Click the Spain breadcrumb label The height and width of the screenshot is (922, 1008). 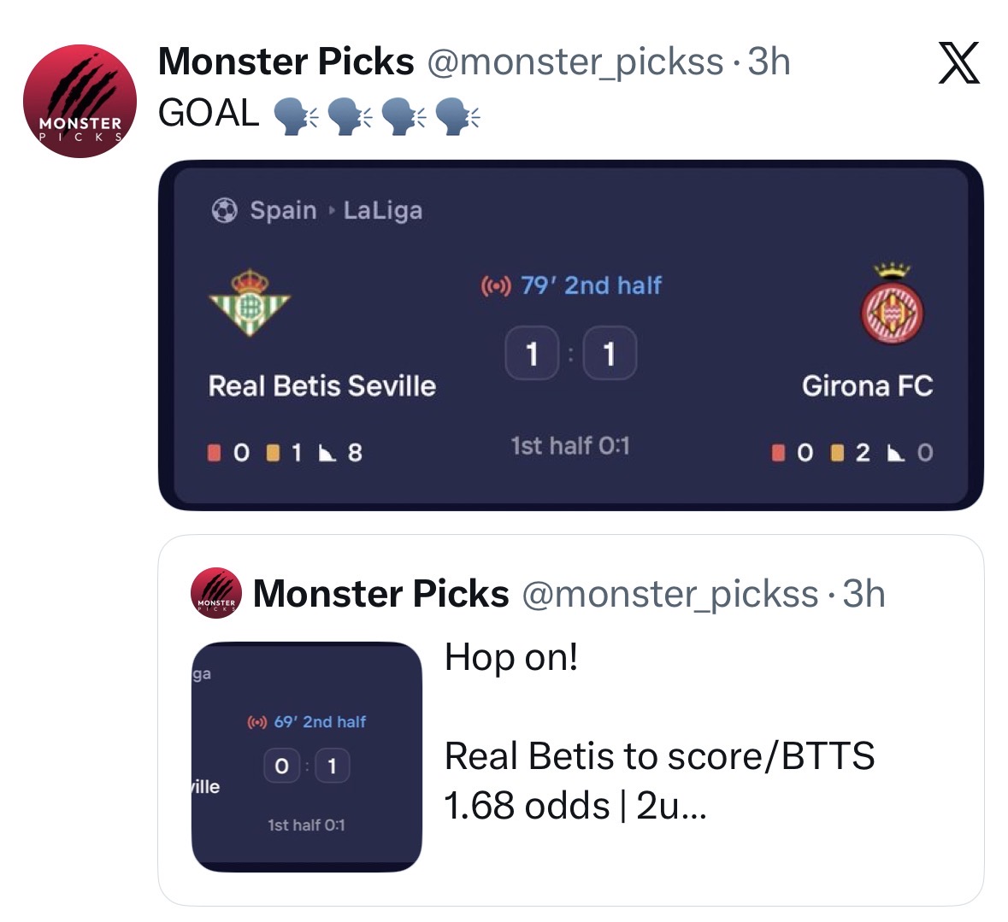283,210
